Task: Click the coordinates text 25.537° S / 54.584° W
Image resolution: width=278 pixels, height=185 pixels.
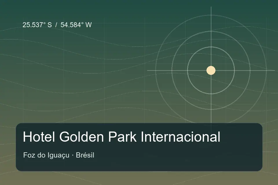Action: point(57,25)
